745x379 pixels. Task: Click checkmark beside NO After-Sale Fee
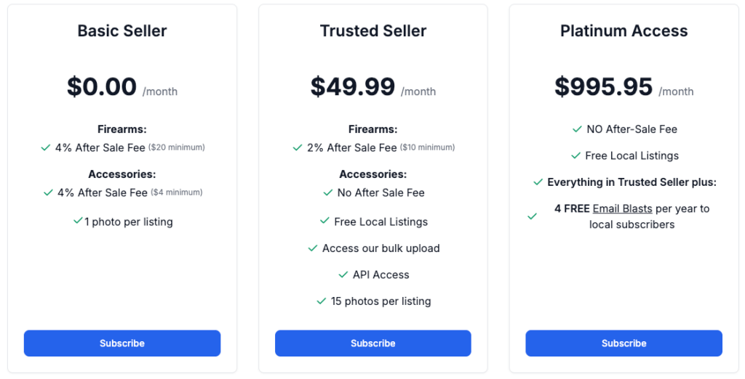(x=578, y=129)
